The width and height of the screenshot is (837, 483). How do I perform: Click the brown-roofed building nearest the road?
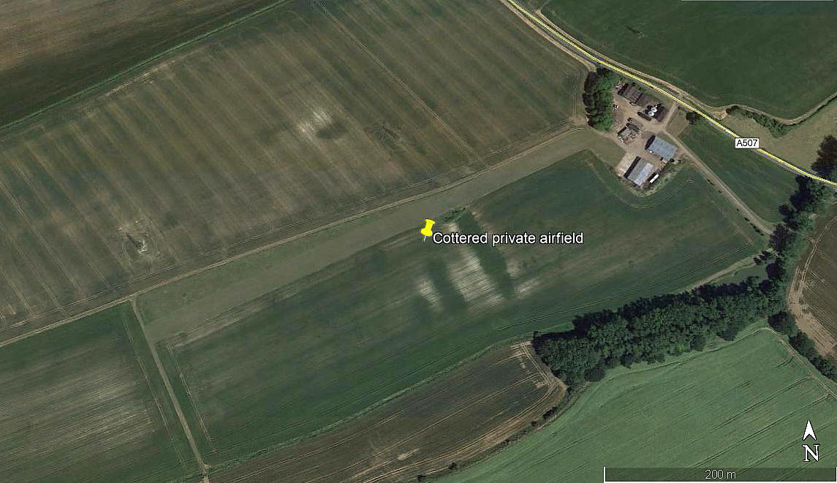coord(632,94)
